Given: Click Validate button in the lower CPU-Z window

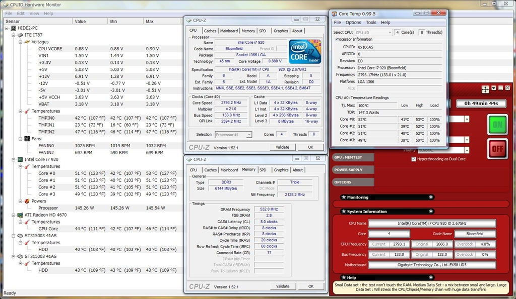Looking at the screenshot, I should click(x=282, y=286).
